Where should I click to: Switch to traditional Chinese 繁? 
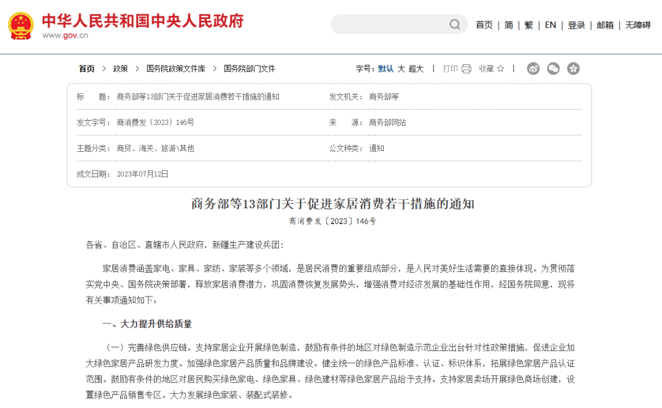(528, 25)
